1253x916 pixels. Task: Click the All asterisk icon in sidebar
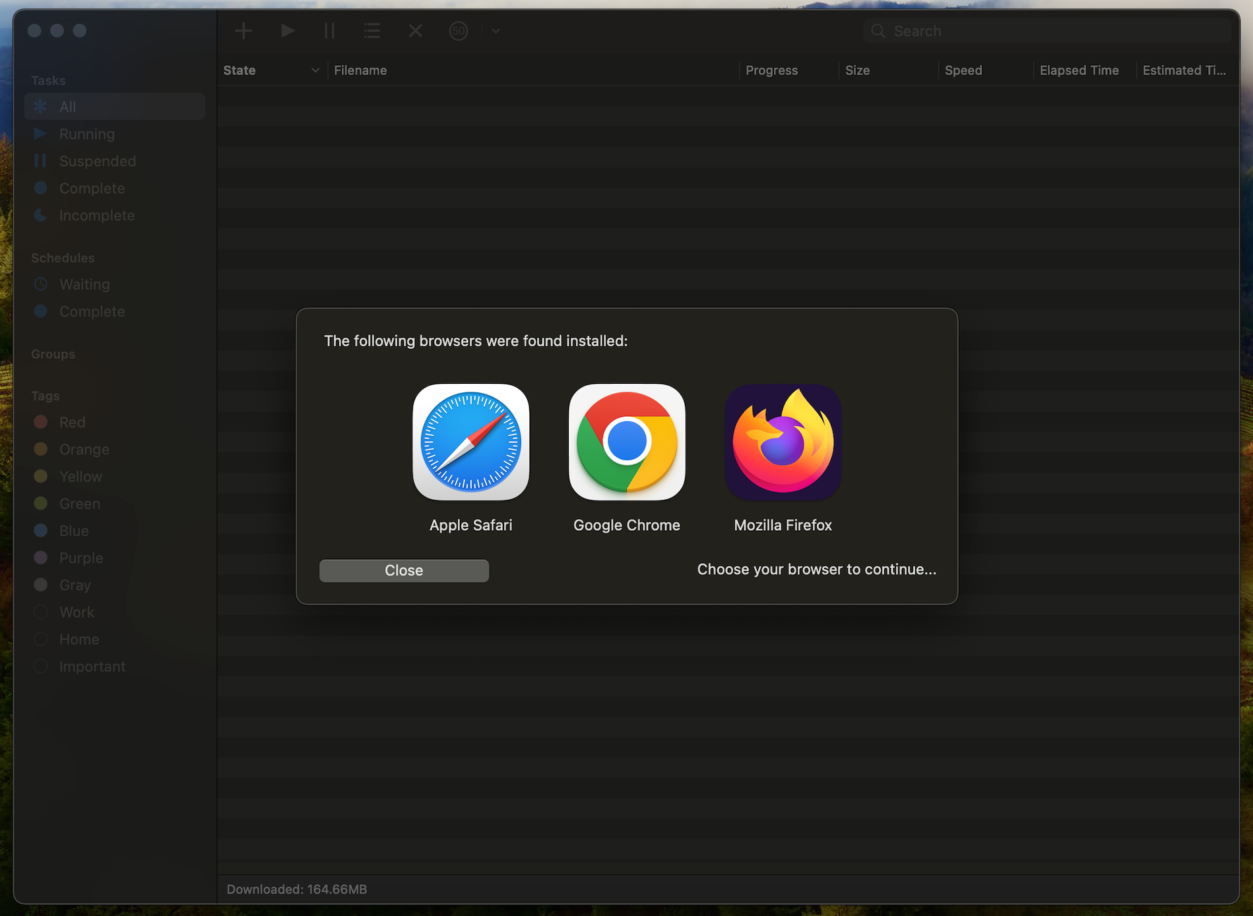(x=40, y=106)
